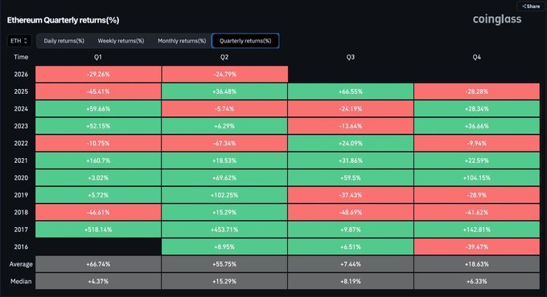Viewport: 547px width, 297px height.
Task: Click the Q3 column header
Action: [x=351, y=57]
